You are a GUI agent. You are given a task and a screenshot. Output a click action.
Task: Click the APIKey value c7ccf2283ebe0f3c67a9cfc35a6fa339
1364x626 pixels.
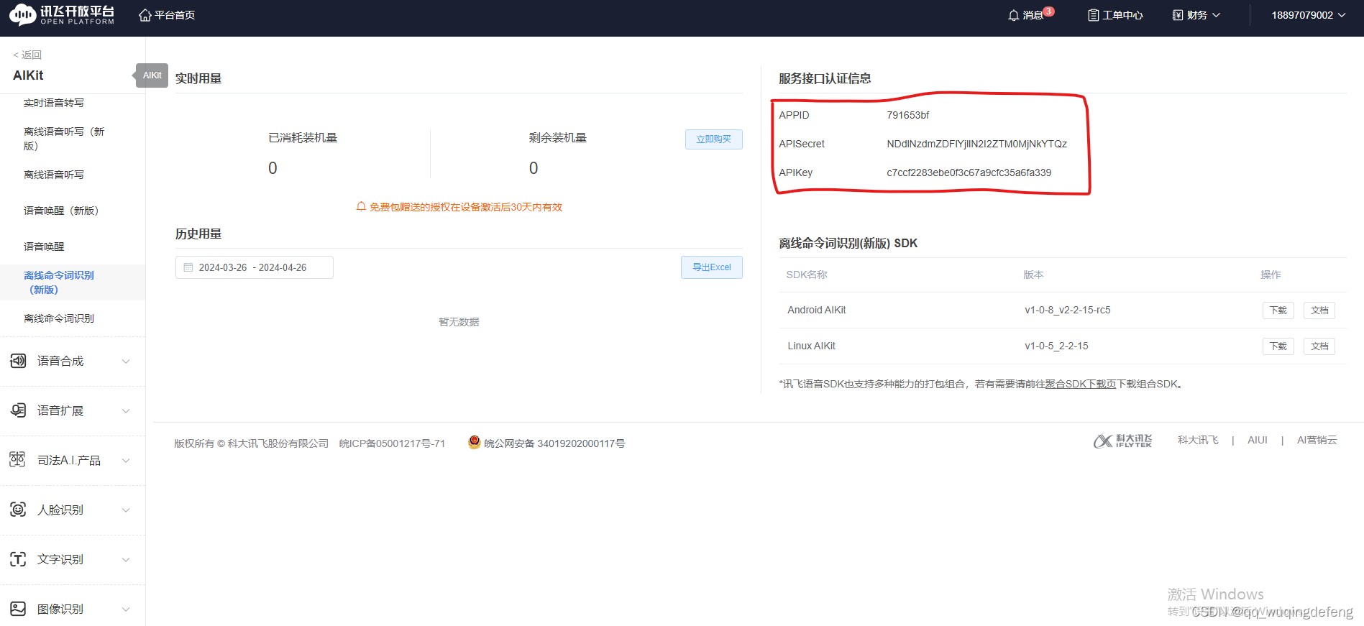pos(969,172)
